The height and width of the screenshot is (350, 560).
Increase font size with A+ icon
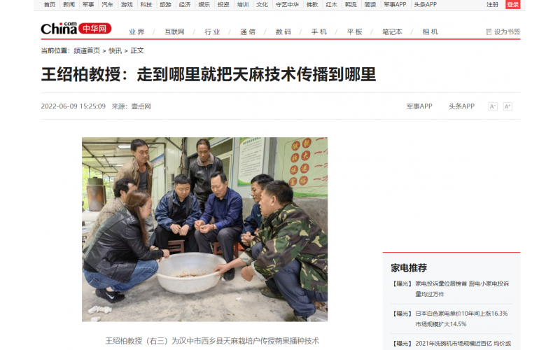pyautogui.click(x=507, y=106)
